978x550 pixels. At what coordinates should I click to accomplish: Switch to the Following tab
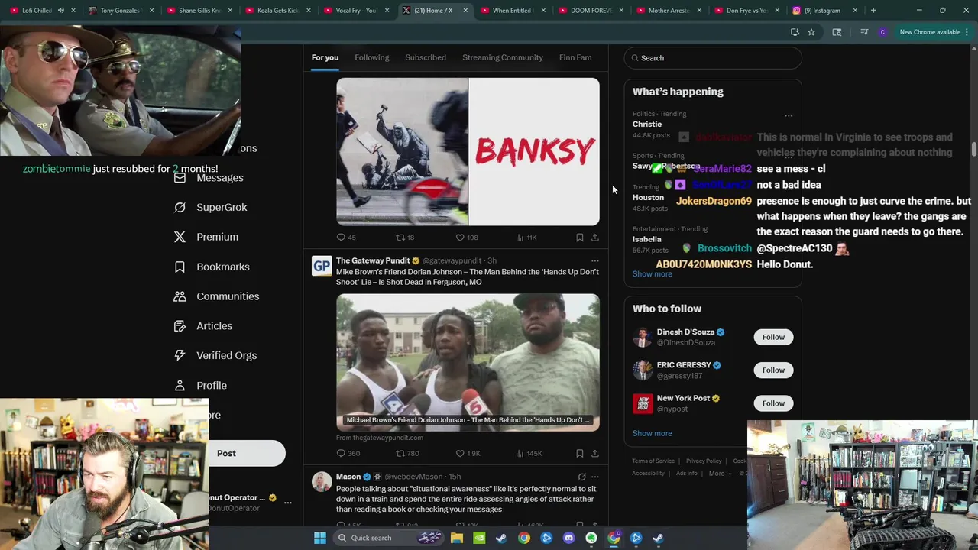pos(372,57)
